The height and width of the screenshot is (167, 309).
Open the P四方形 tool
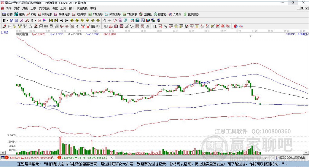coord(45,14)
